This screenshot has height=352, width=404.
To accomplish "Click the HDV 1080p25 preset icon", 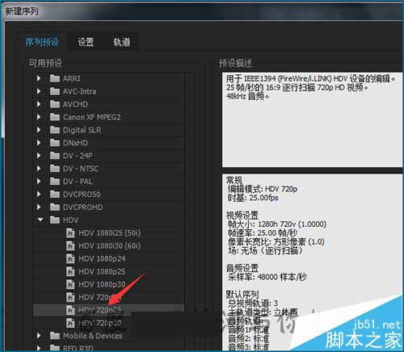I will [x=70, y=271].
